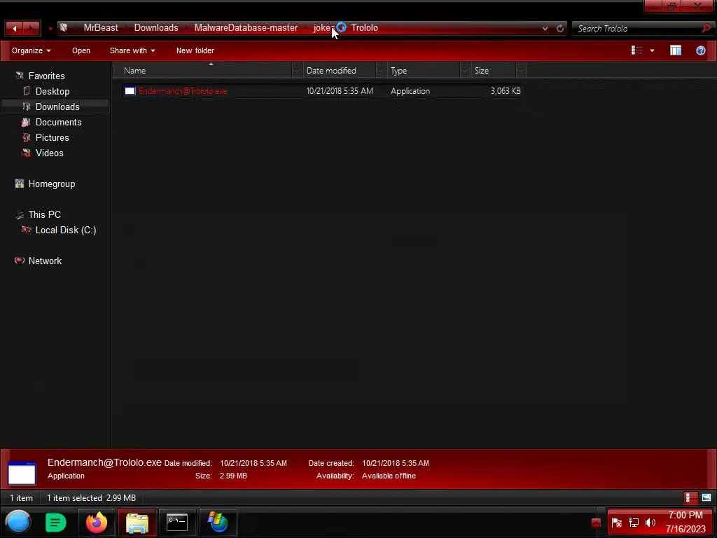Open the clock showing 7:00 PM
717x538 pixels.
[x=685, y=522]
